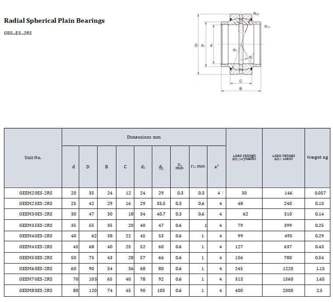333x302 pixels.
Task: Click the Dimensions mm header cell
Action: [144, 137]
